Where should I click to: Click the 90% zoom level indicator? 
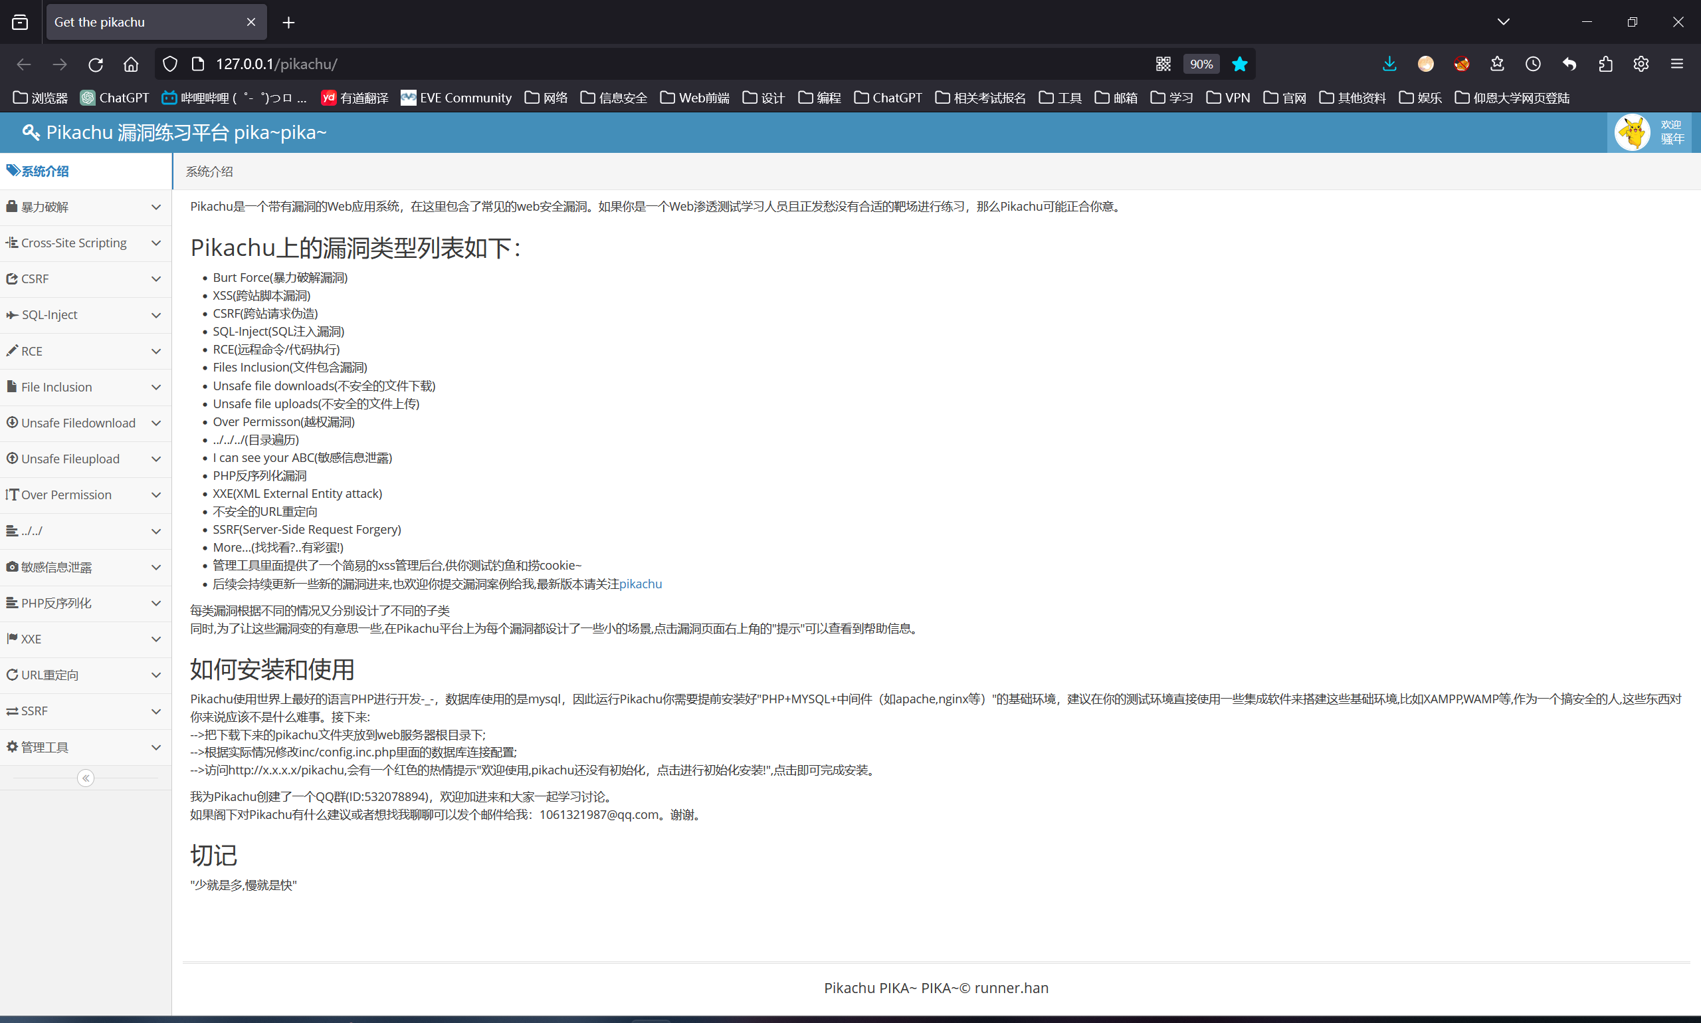coord(1201,64)
